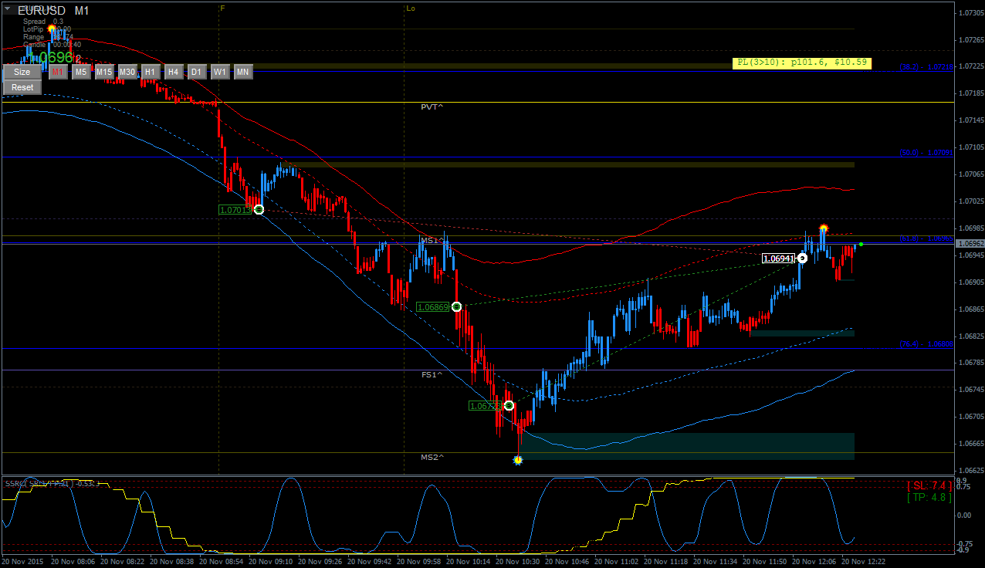Switch to the W1 timeframe
Screen dimensions: 985x568
(220, 72)
